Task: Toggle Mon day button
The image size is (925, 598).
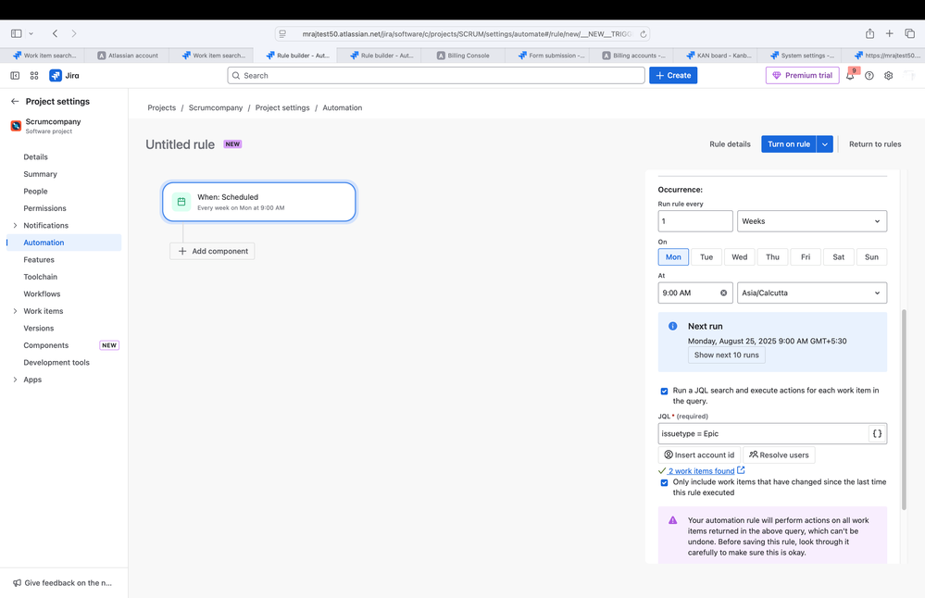Action: (673, 257)
